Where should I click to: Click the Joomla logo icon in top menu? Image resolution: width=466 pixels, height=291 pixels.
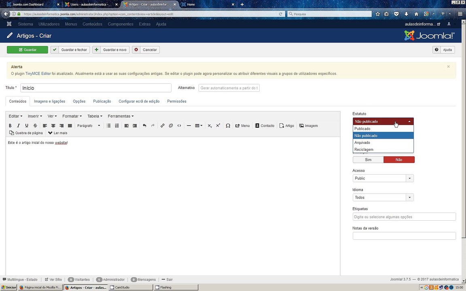coord(9,24)
